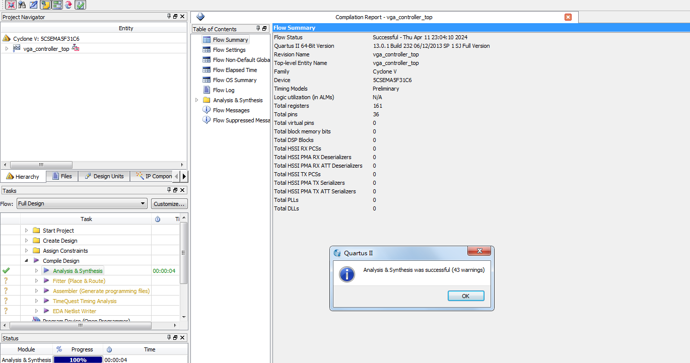The height and width of the screenshot is (363, 690).
Task: Click the hierarchy icon beside vga_controller_top
Action: click(76, 48)
